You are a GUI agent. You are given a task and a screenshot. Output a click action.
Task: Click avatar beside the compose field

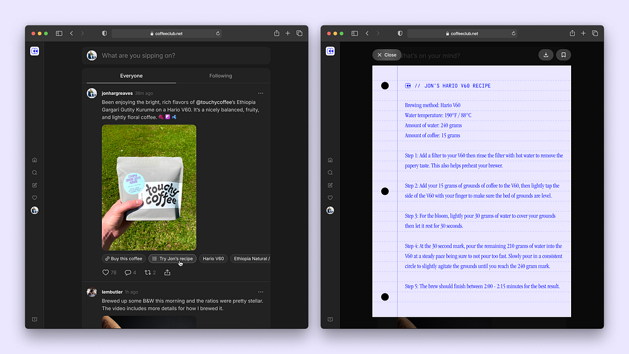click(x=92, y=55)
